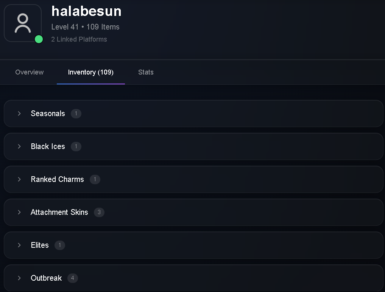
Task: Expand the Black Ices chevron arrow
Action: 19,146
